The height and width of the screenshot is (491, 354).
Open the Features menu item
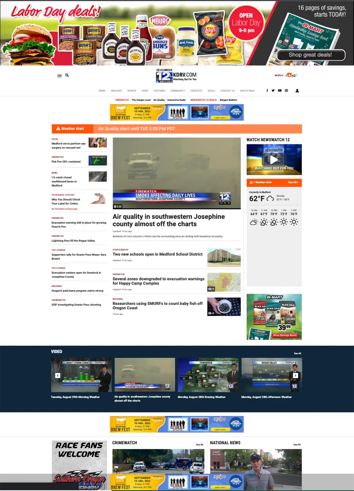coord(159,91)
